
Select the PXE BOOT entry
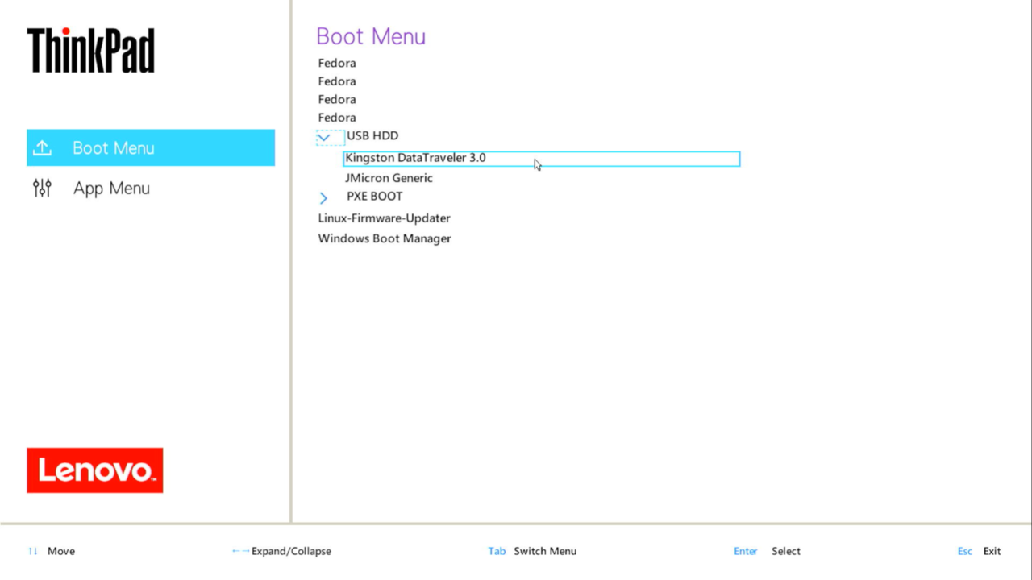pyautogui.click(x=375, y=196)
